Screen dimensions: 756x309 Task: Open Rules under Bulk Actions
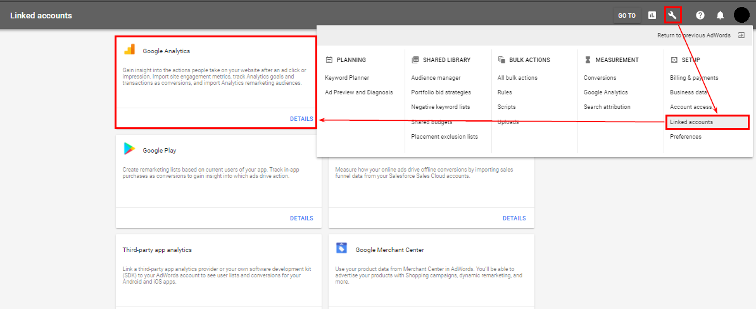click(x=505, y=92)
